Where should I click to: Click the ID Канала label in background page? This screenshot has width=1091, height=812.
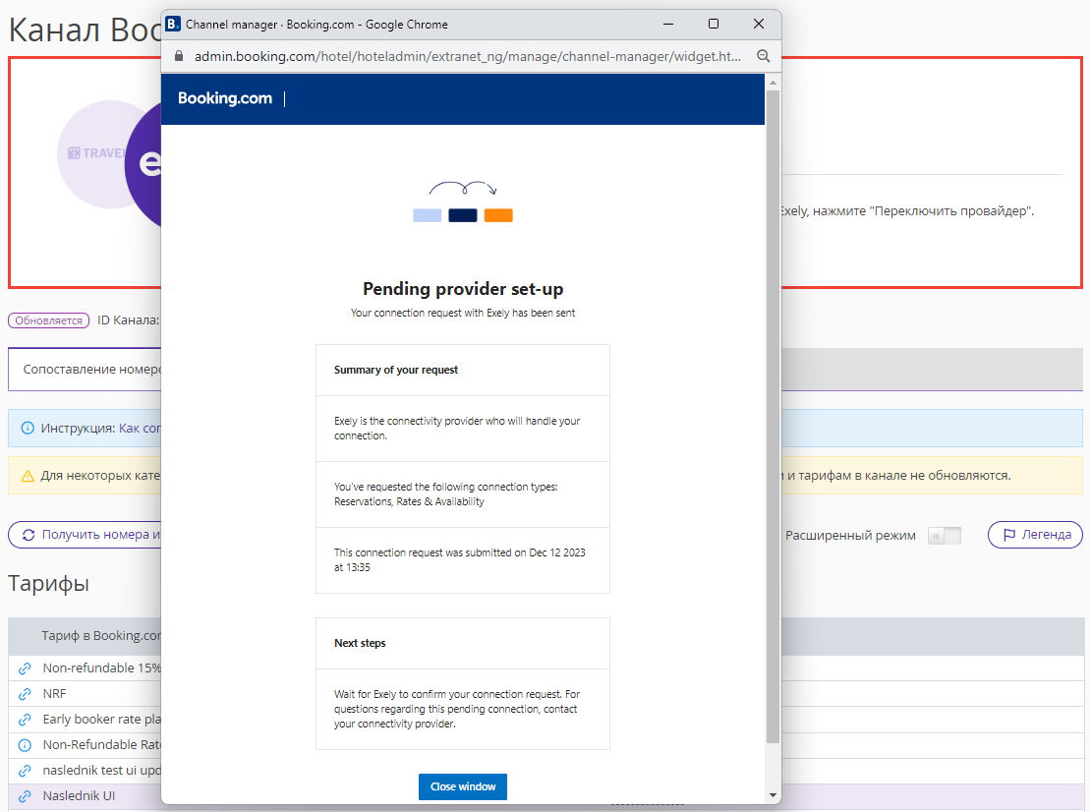point(128,320)
